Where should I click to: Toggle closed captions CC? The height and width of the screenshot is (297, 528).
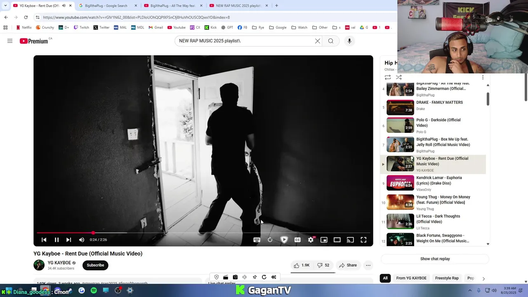coord(297,240)
